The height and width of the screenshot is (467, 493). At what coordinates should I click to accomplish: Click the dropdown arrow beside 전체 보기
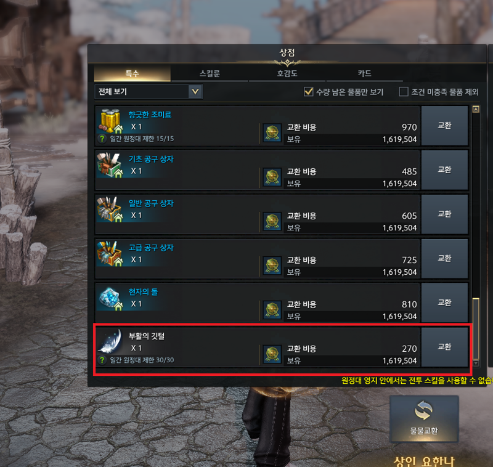(195, 92)
